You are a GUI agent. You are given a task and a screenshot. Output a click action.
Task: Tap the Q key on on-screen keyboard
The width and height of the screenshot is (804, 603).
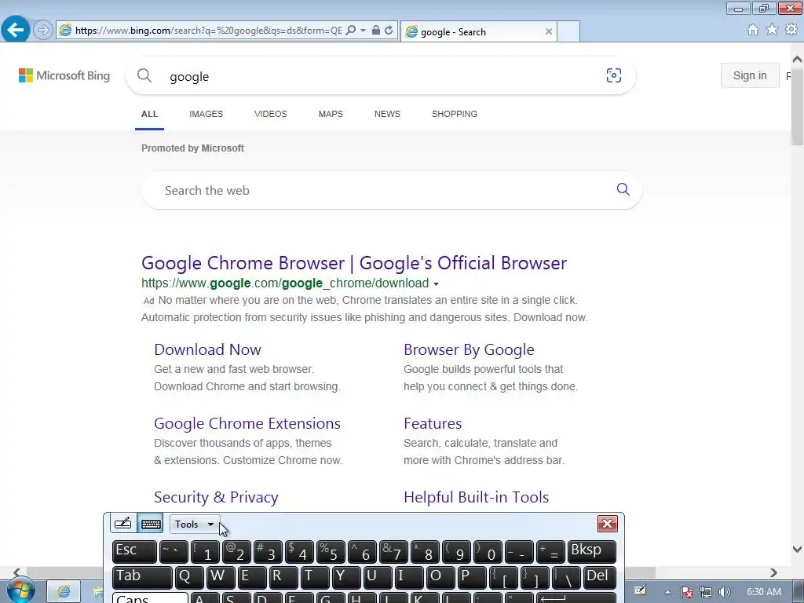188,577
